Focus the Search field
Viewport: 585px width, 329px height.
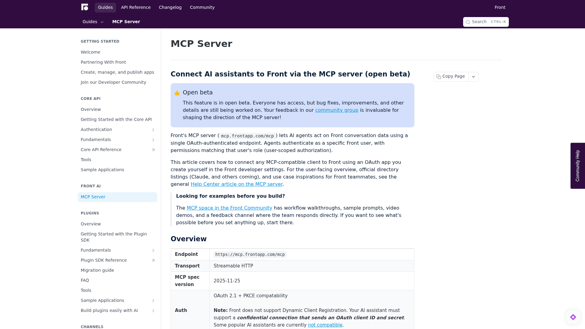click(x=486, y=22)
